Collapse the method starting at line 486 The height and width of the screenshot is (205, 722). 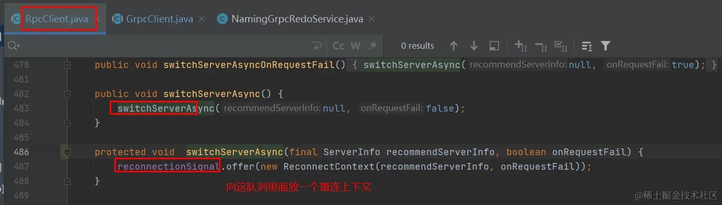point(67,152)
